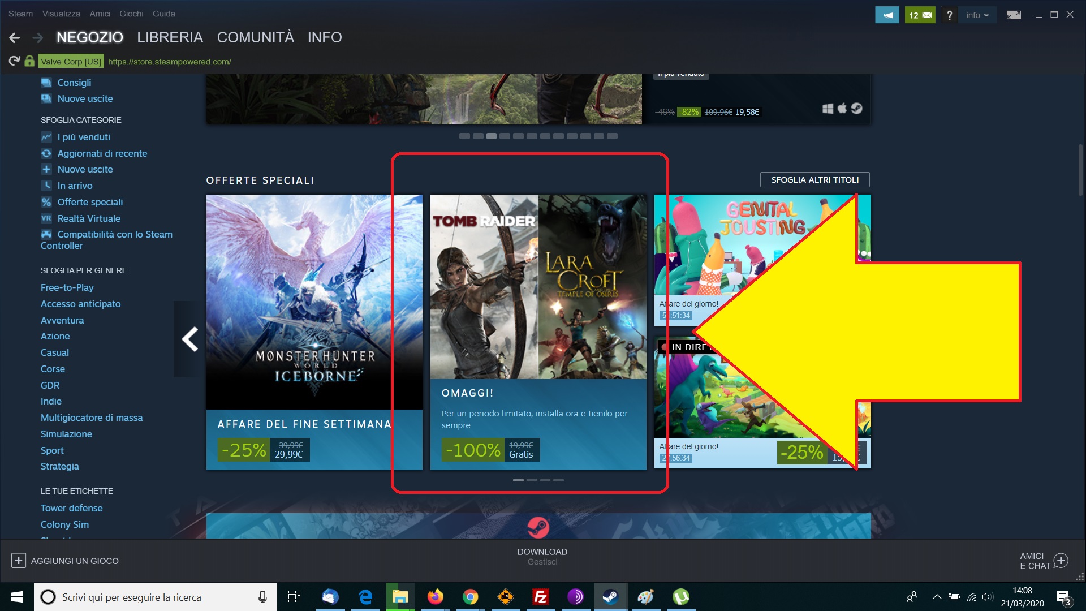Browse the Indie genre
The height and width of the screenshot is (611, 1086).
click(x=51, y=401)
